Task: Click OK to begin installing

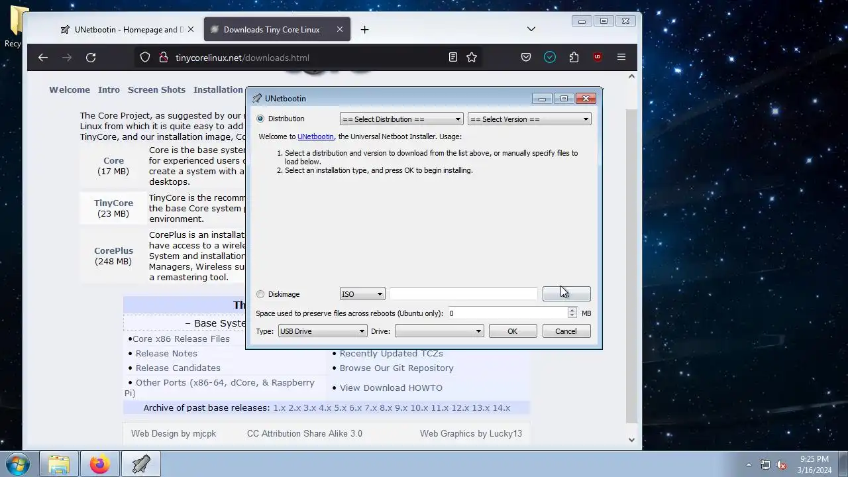Action: (513, 331)
